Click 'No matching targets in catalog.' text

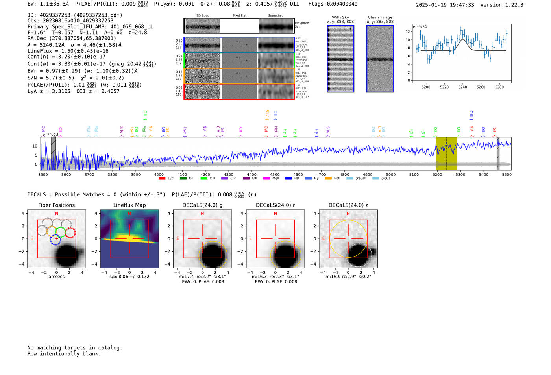(75, 348)
